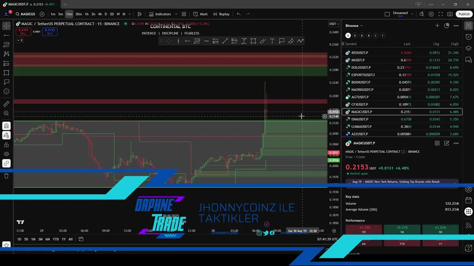Toggle stay in drawing mode

pos(6,136)
